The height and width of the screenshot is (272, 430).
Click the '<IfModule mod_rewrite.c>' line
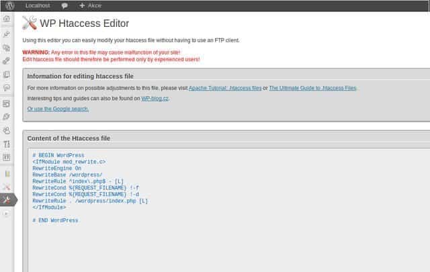[69, 162]
